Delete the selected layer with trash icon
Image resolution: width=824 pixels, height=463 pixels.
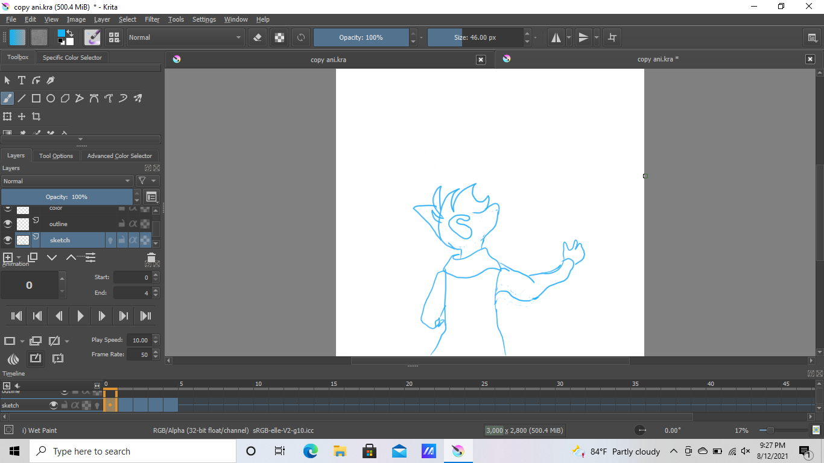coord(151,258)
